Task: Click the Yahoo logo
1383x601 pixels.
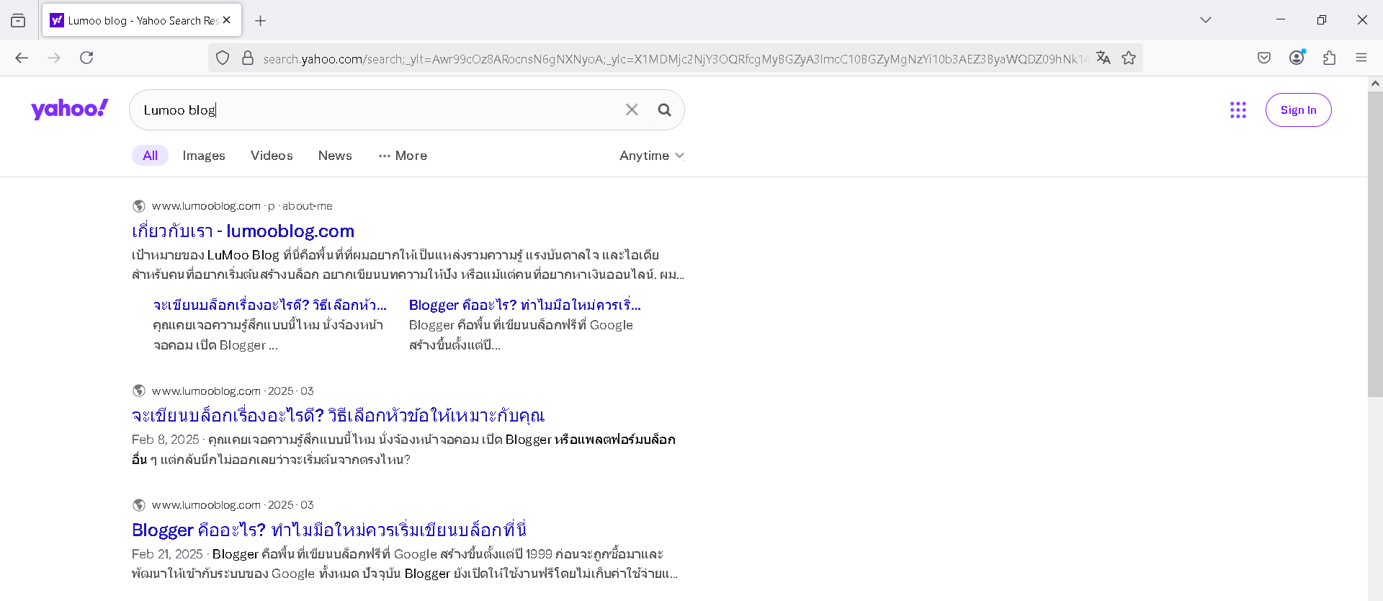Action: tap(69, 109)
